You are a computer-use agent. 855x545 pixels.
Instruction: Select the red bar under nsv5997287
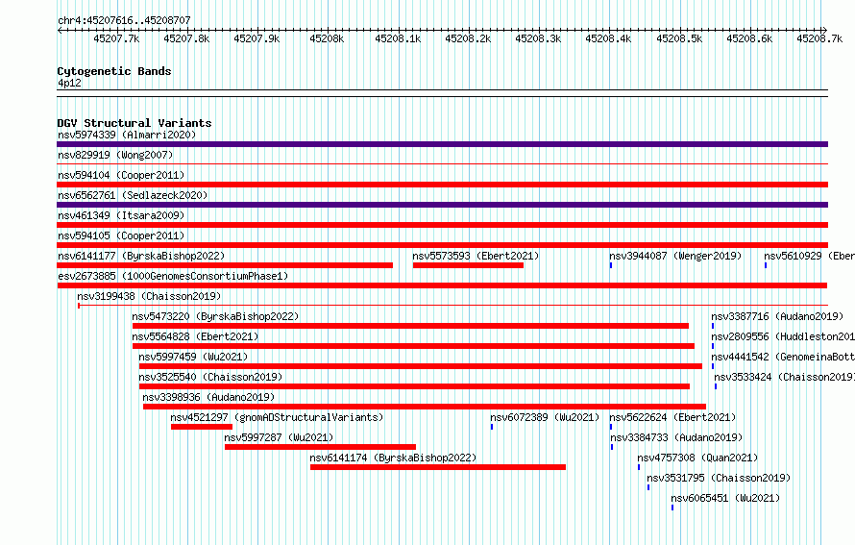tap(320, 447)
